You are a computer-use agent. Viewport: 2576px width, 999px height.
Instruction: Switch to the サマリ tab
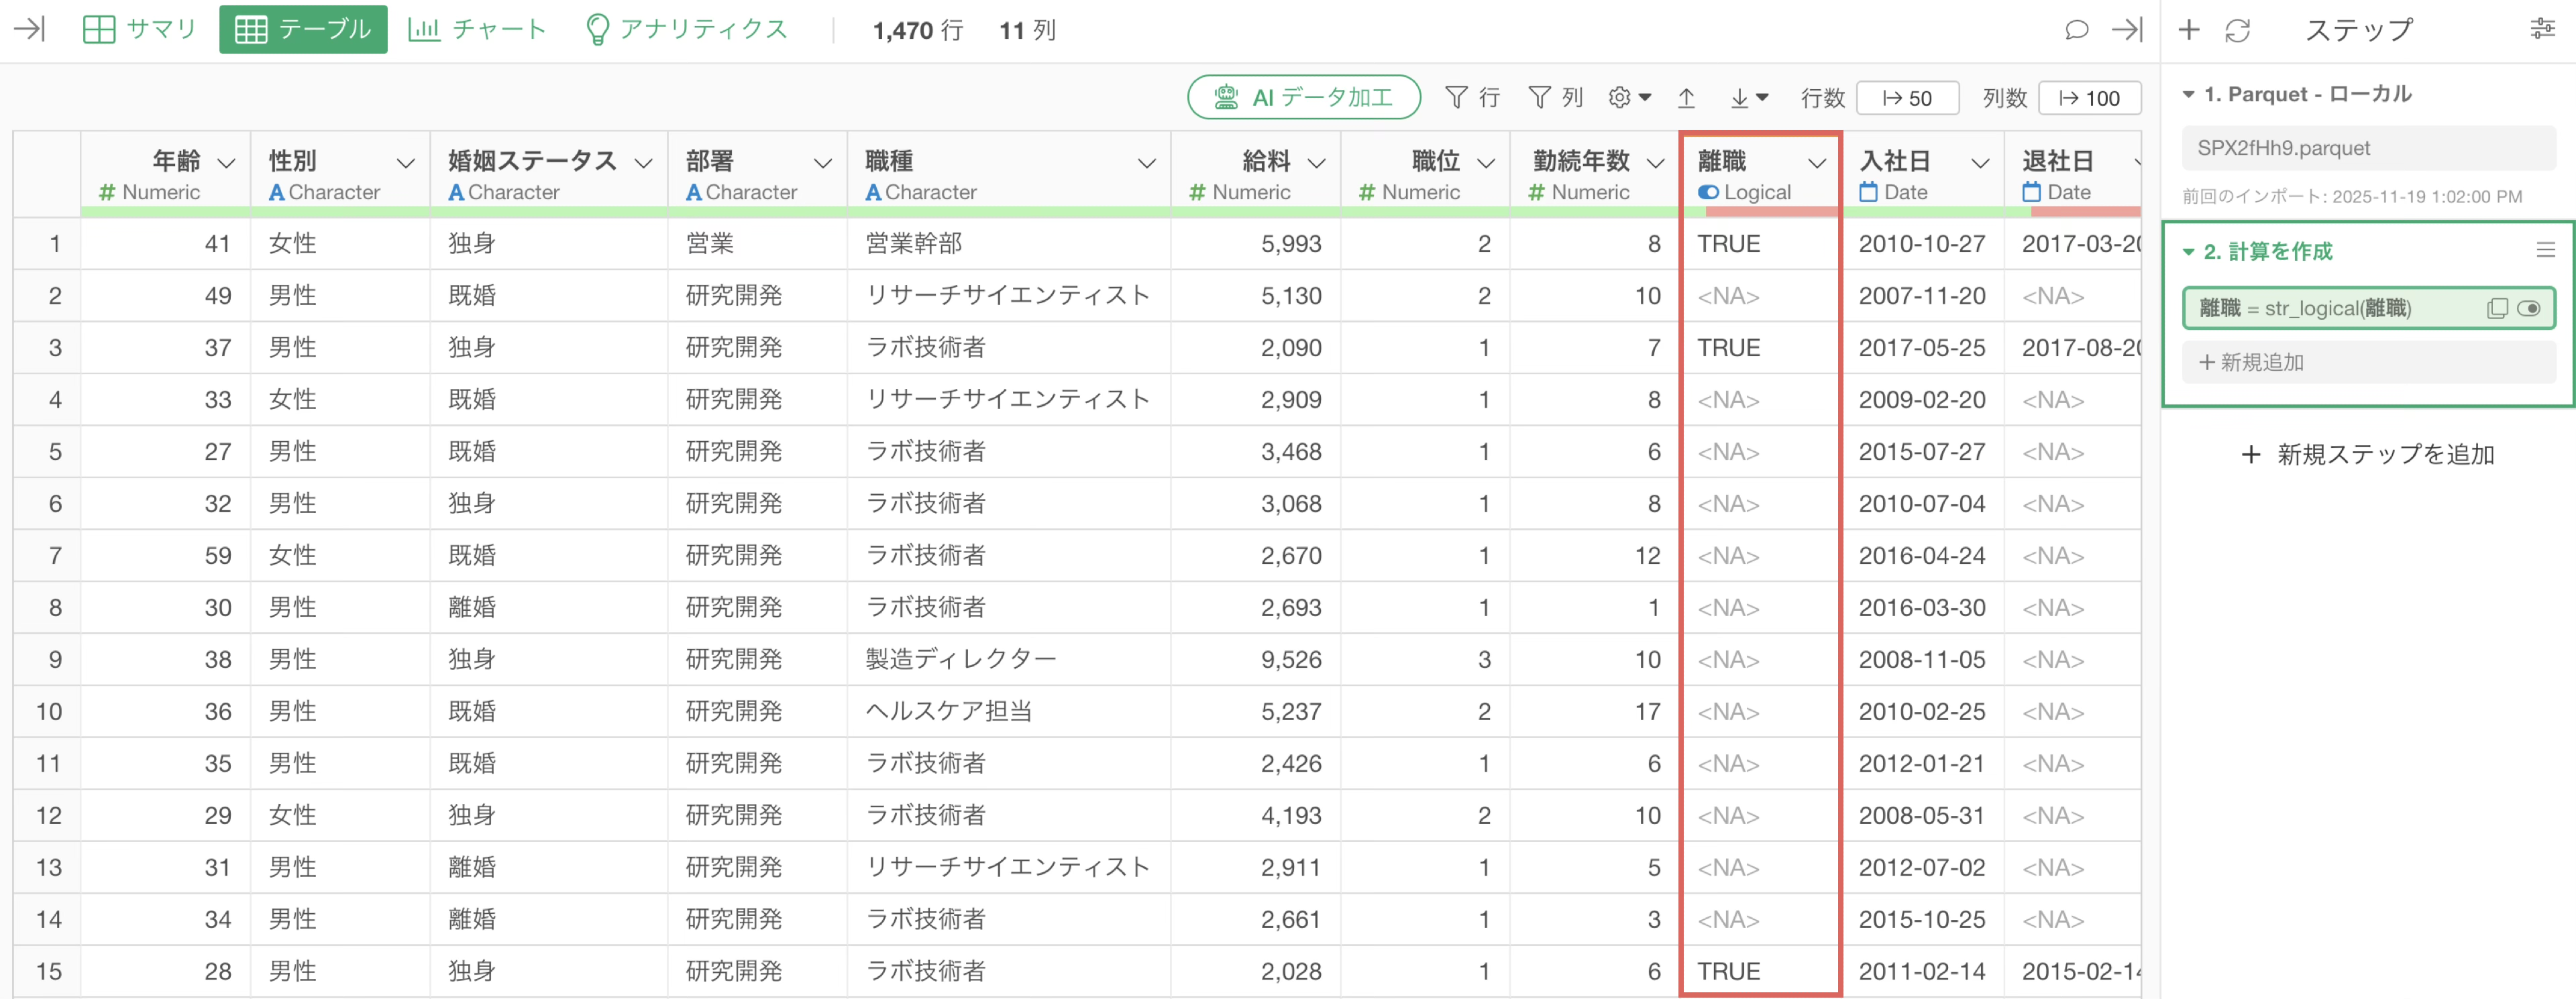(x=140, y=29)
